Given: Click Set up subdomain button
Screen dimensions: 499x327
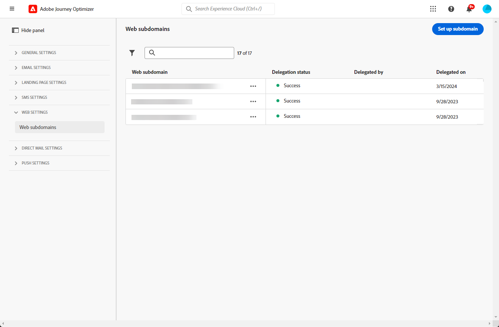Looking at the screenshot, I should pyautogui.click(x=458, y=29).
